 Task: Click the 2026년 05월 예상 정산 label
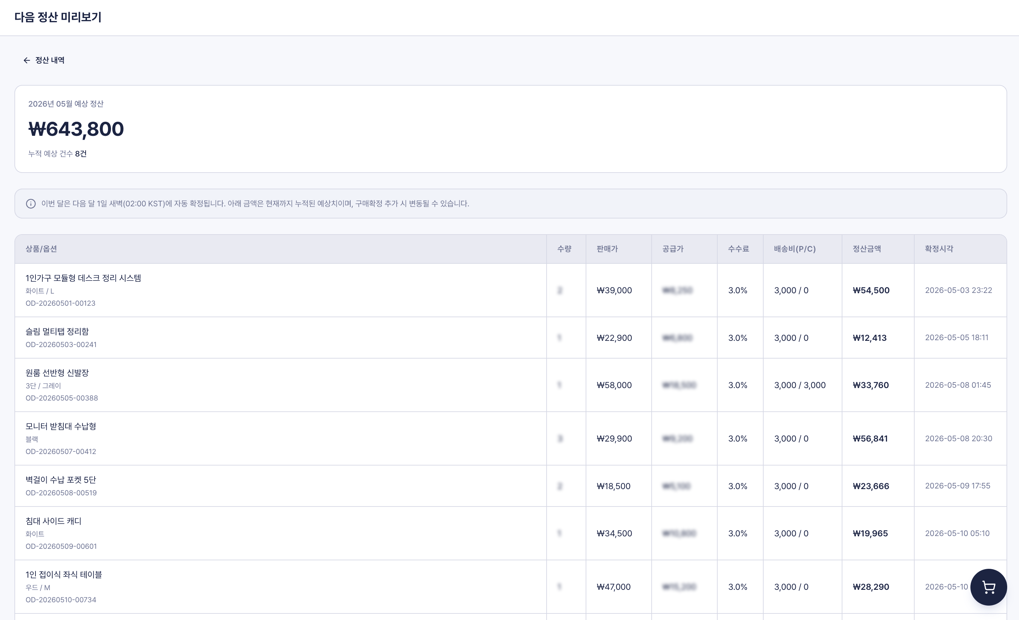[x=66, y=104]
